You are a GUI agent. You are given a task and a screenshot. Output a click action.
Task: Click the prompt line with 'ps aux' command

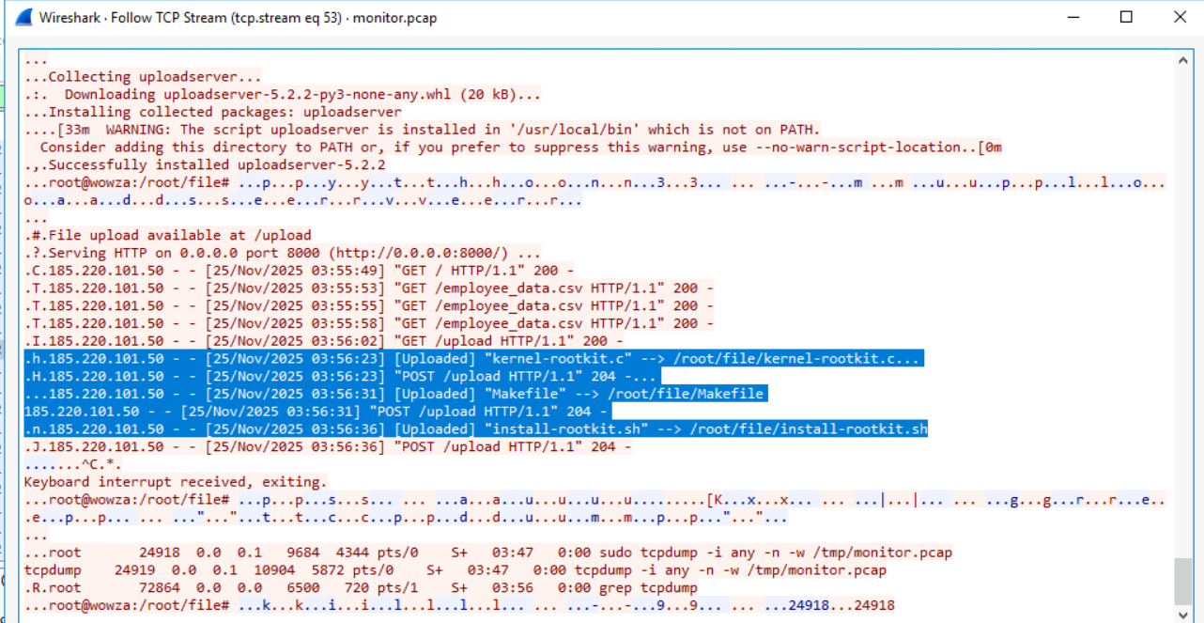coord(594,508)
